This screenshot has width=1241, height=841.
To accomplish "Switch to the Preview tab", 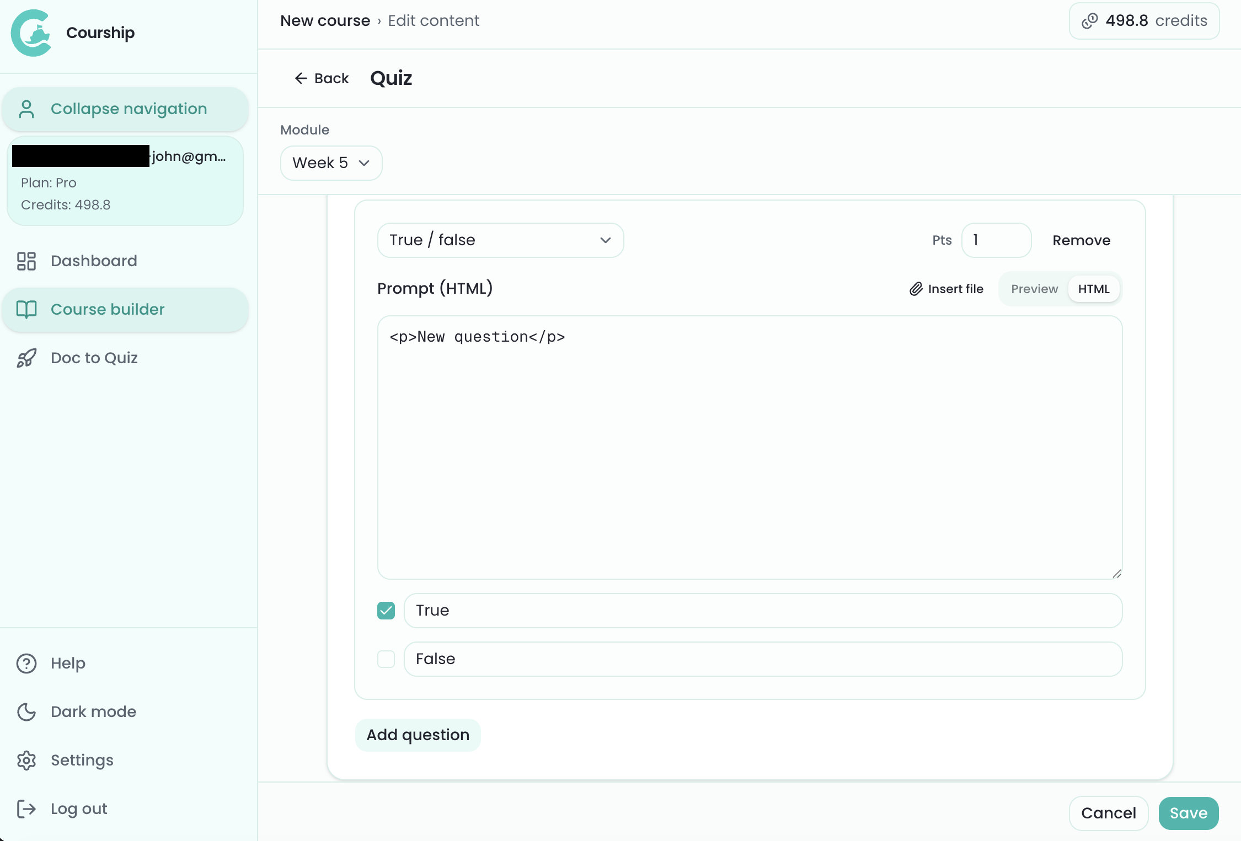I will (x=1034, y=289).
